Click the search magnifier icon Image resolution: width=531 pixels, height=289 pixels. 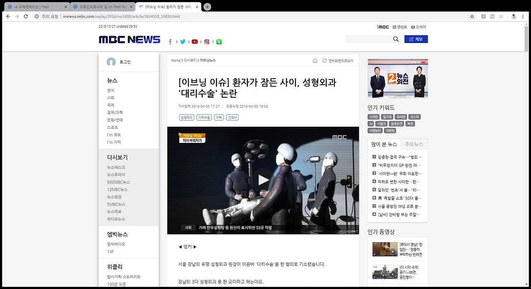(x=395, y=39)
